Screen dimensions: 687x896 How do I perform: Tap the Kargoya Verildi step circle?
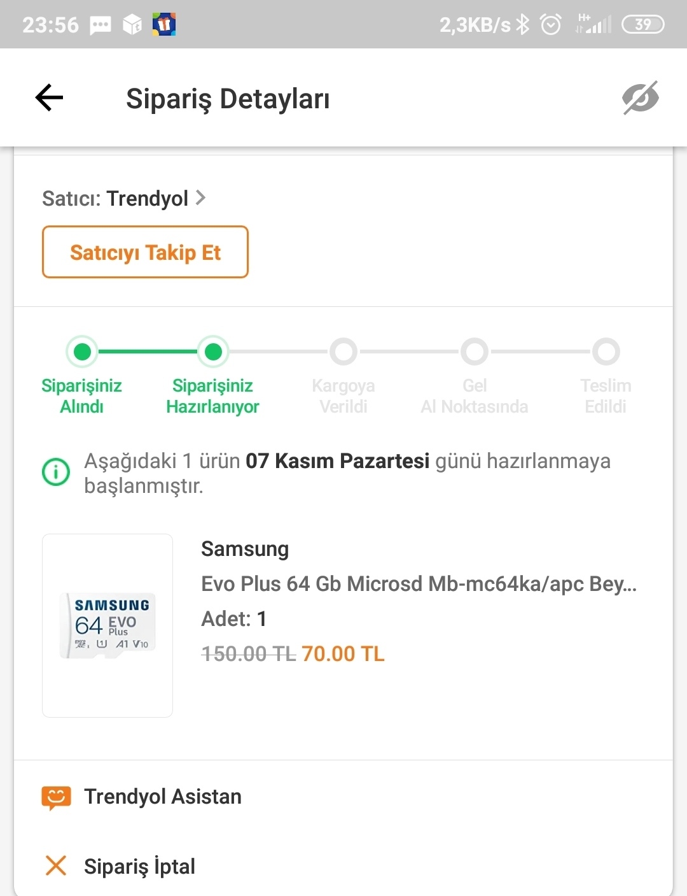click(343, 352)
